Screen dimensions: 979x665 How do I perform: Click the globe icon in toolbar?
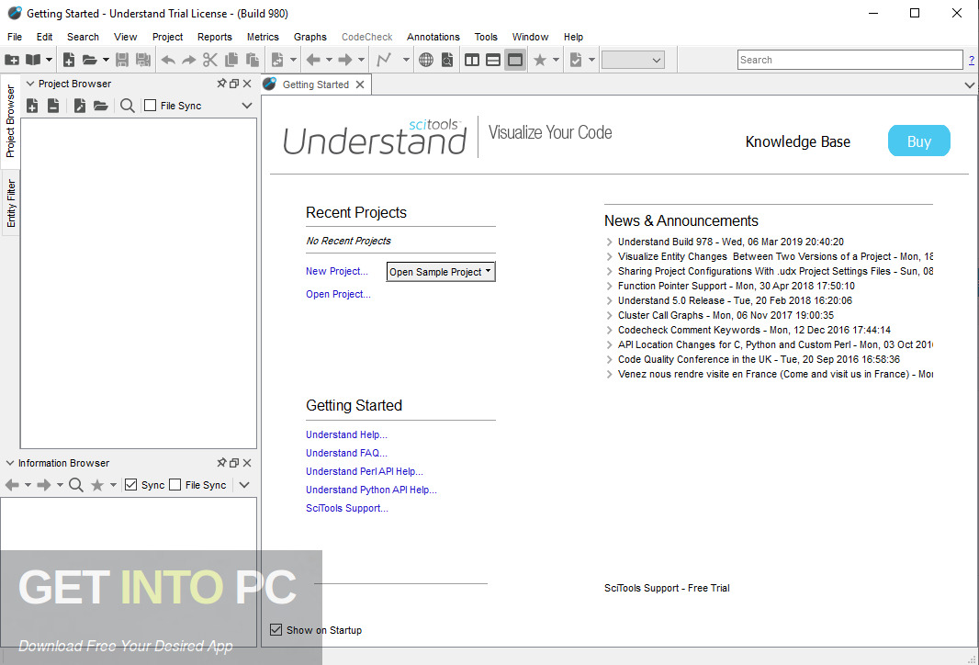pos(426,60)
